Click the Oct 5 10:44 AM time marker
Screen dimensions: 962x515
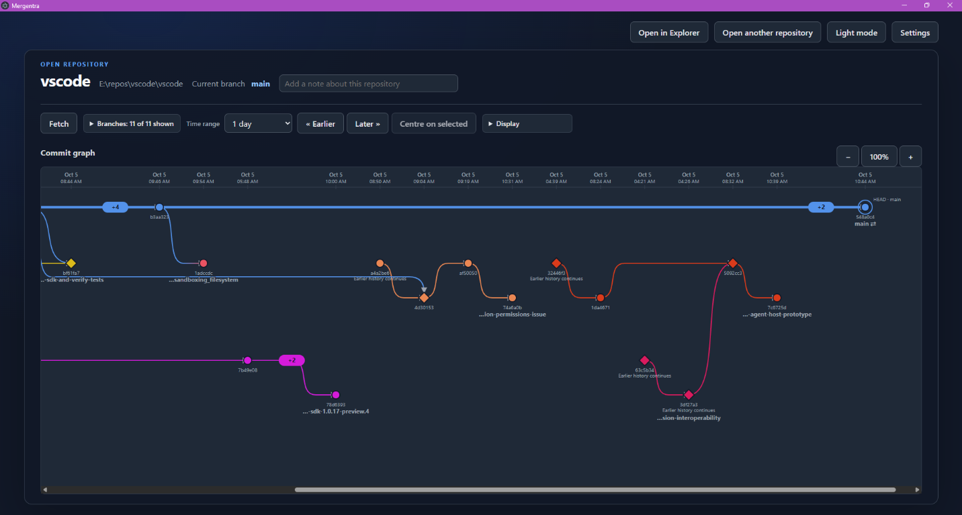pyautogui.click(x=865, y=178)
